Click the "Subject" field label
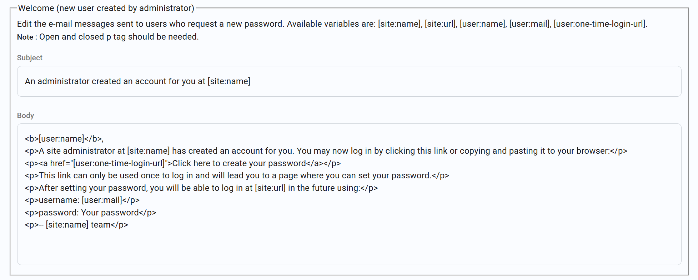The height and width of the screenshot is (280, 698). click(x=30, y=58)
